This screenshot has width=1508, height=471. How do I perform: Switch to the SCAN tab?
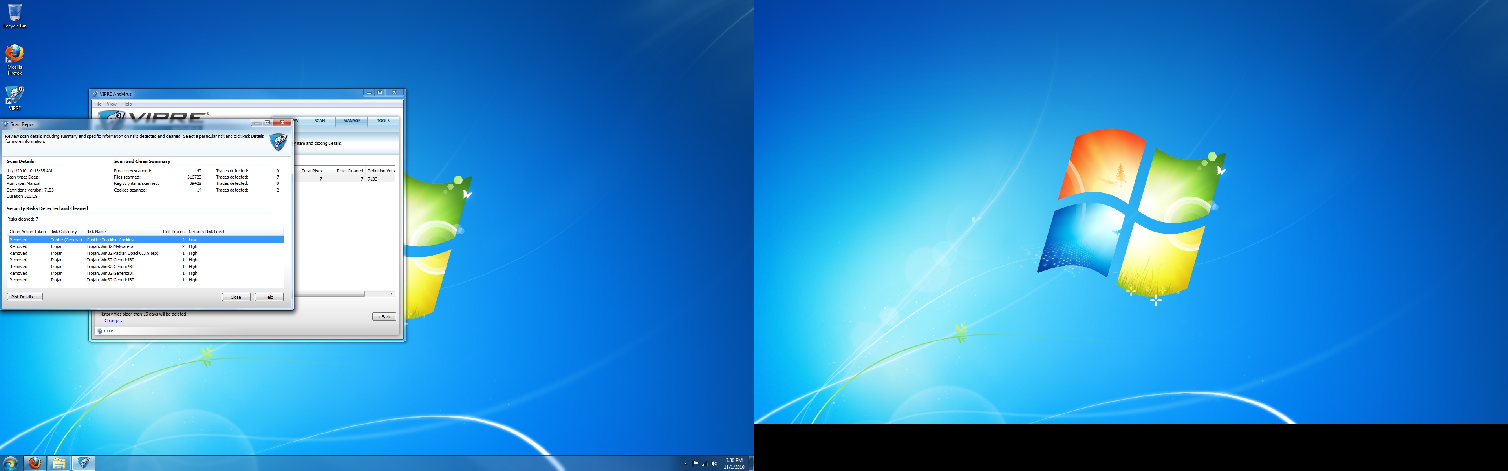[320, 121]
